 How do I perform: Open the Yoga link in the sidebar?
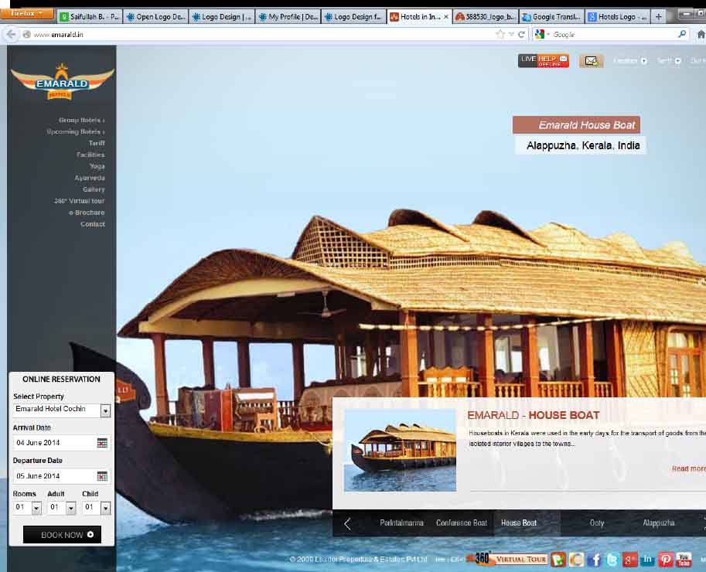[97, 166]
